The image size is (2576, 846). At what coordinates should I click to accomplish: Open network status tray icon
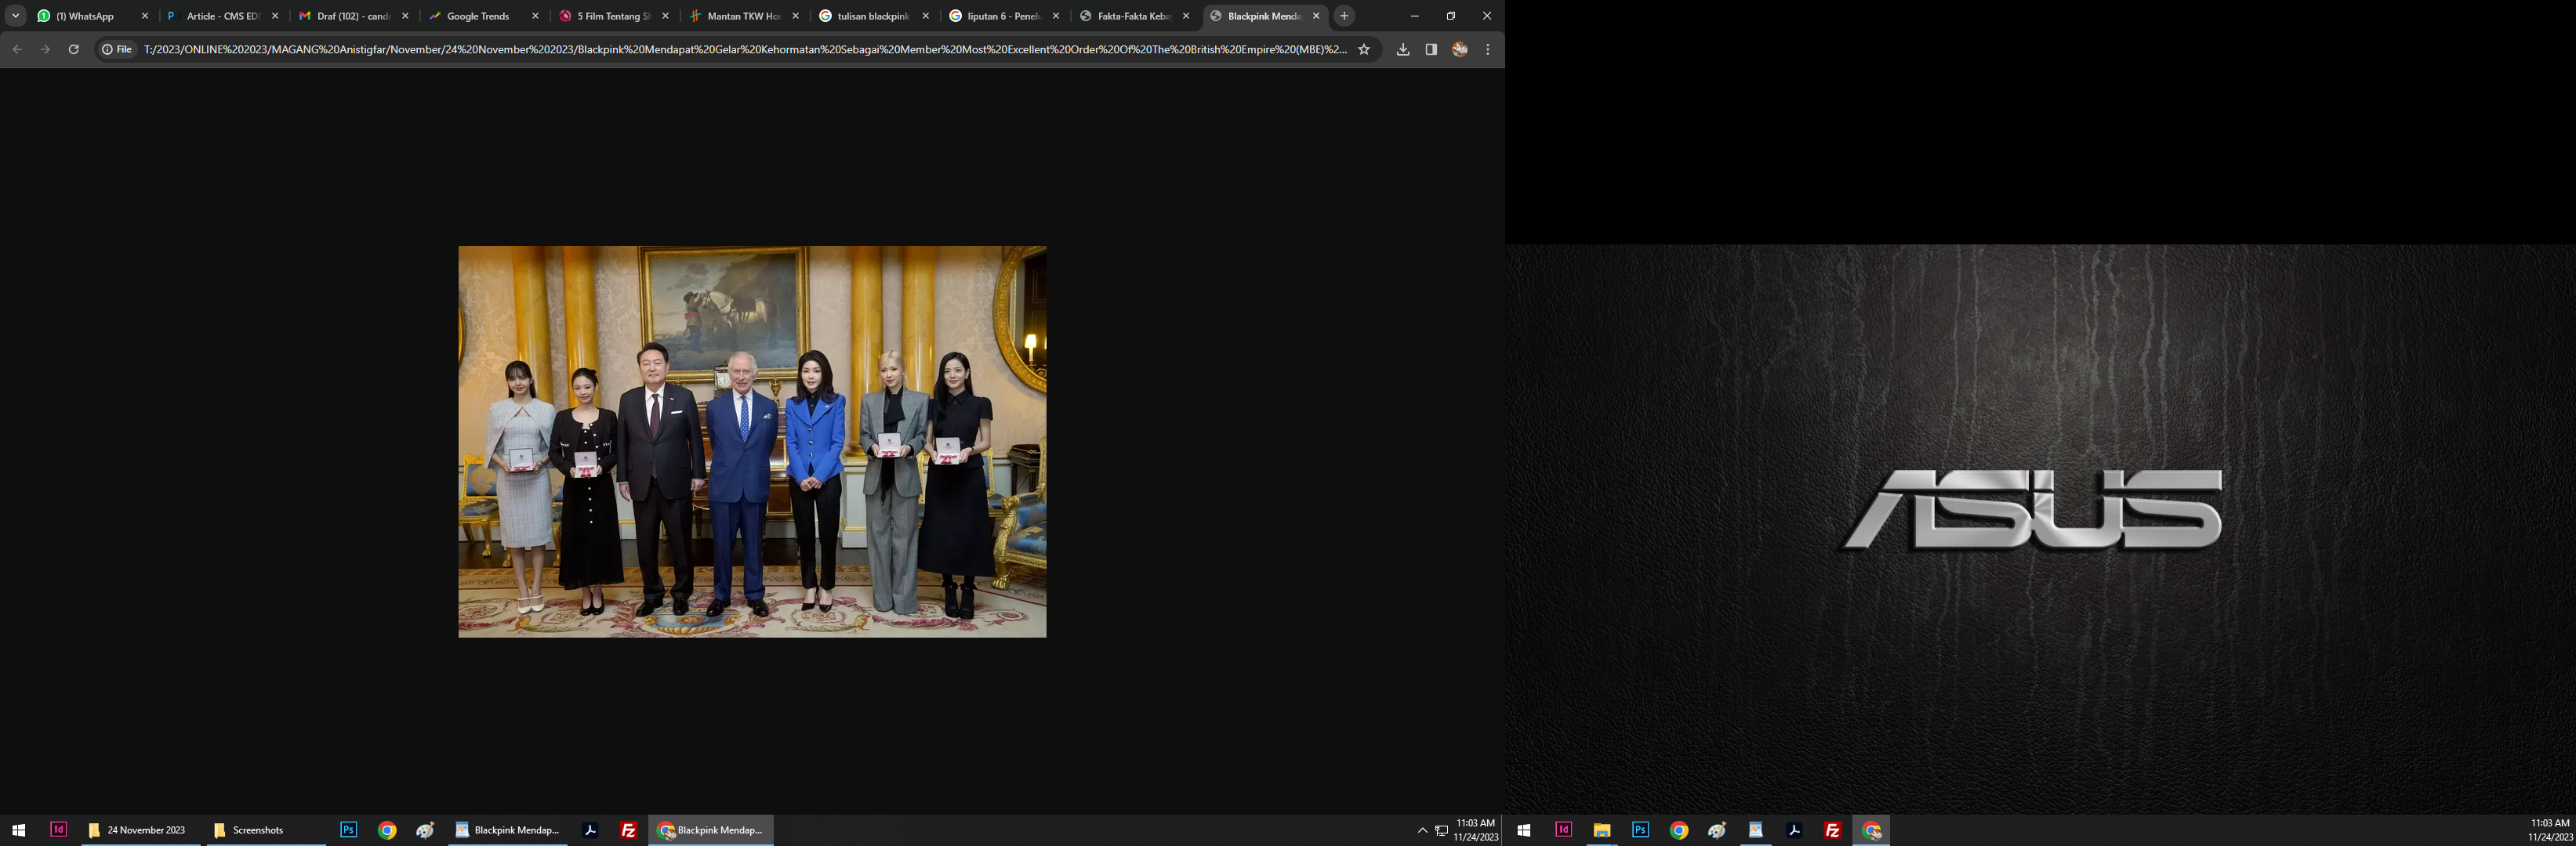1442,830
